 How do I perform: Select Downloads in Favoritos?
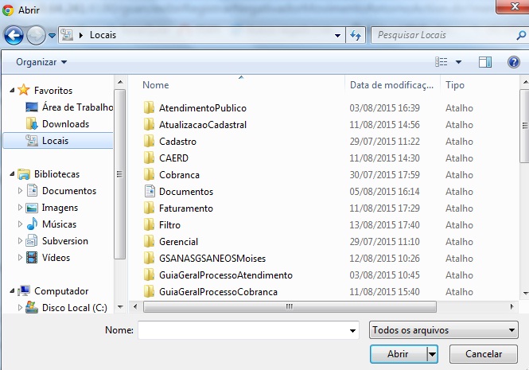[57, 124]
